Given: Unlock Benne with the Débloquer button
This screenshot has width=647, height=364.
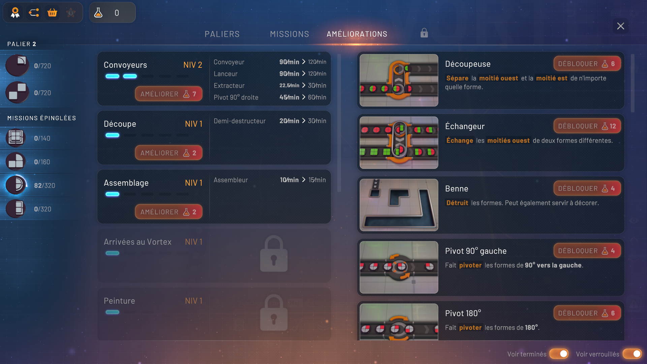Looking at the screenshot, I should (587, 188).
